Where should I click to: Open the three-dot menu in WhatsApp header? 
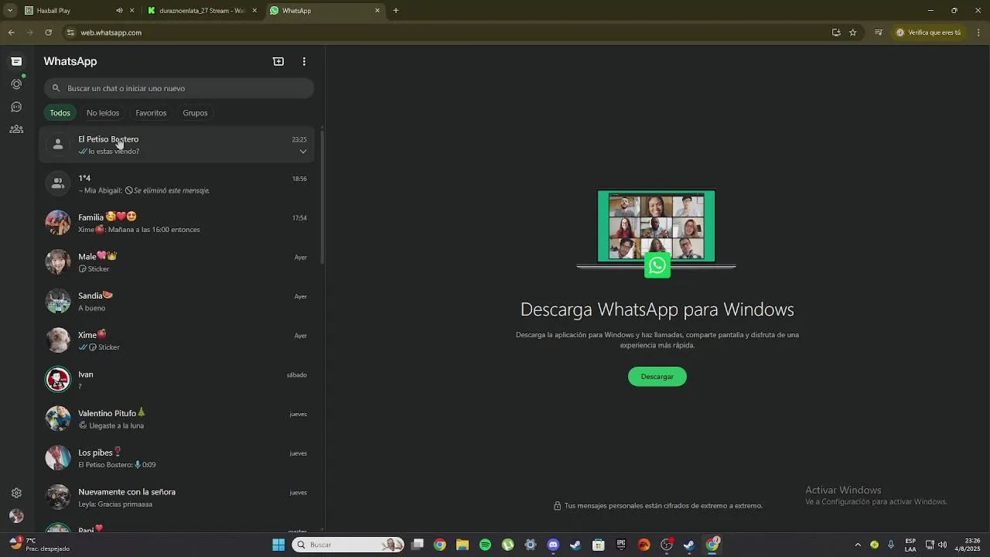pyautogui.click(x=304, y=61)
